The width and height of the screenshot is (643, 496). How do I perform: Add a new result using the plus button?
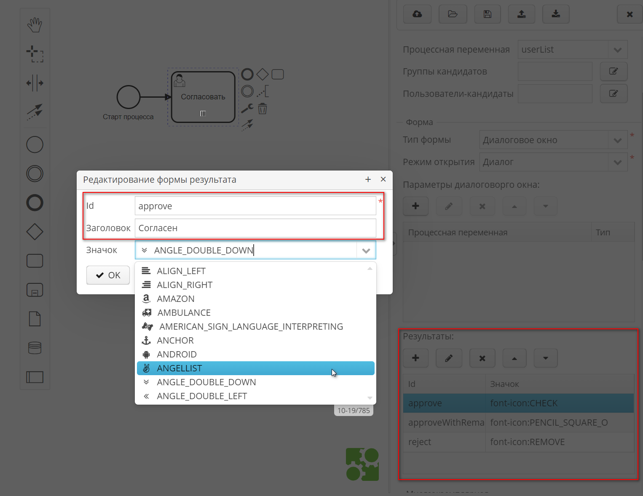[x=415, y=358]
